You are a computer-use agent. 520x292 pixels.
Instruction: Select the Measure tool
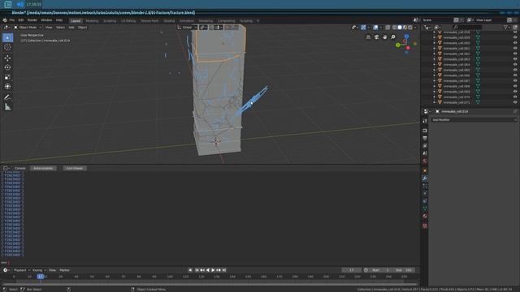[7, 107]
